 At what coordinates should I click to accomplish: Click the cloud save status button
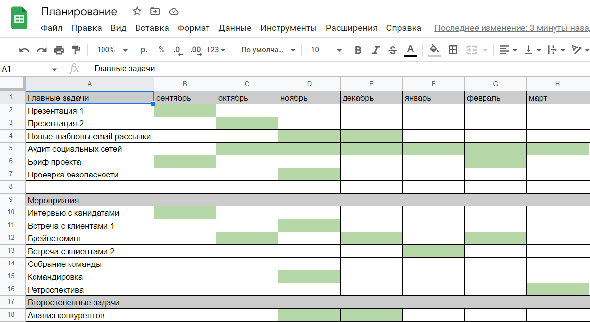(174, 11)
